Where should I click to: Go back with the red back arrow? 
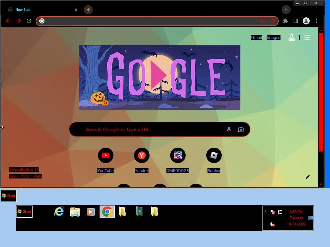pyautogui.click(x=8, y=21)
